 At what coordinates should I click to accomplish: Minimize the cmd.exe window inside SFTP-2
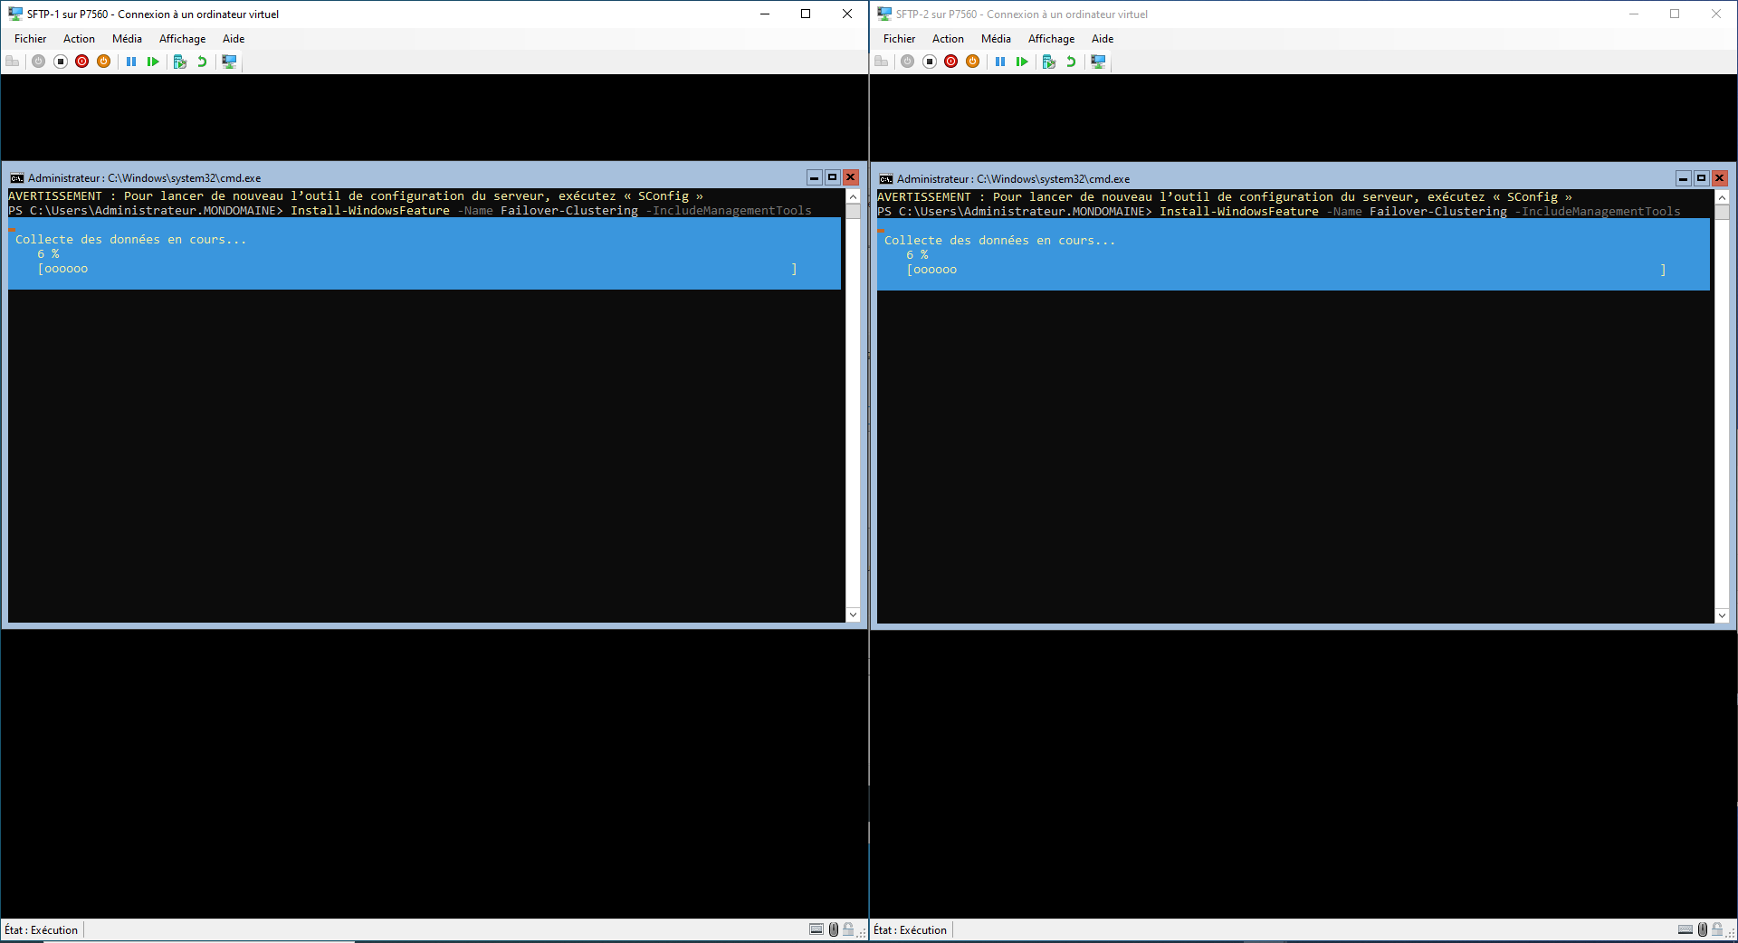(x=1683, y=178)
